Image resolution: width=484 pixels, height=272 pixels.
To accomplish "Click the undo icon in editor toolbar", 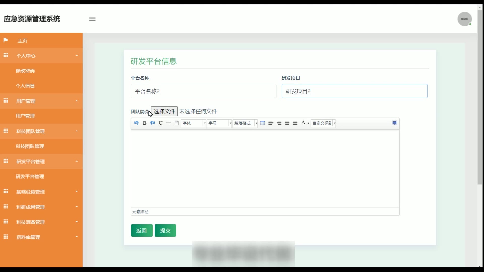I will click(x=136, y=123).
